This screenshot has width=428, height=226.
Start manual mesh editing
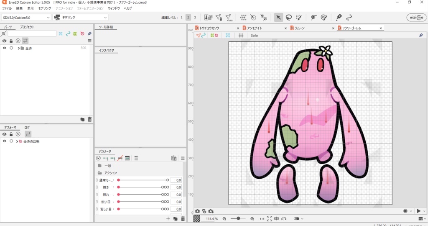point(219,18)
